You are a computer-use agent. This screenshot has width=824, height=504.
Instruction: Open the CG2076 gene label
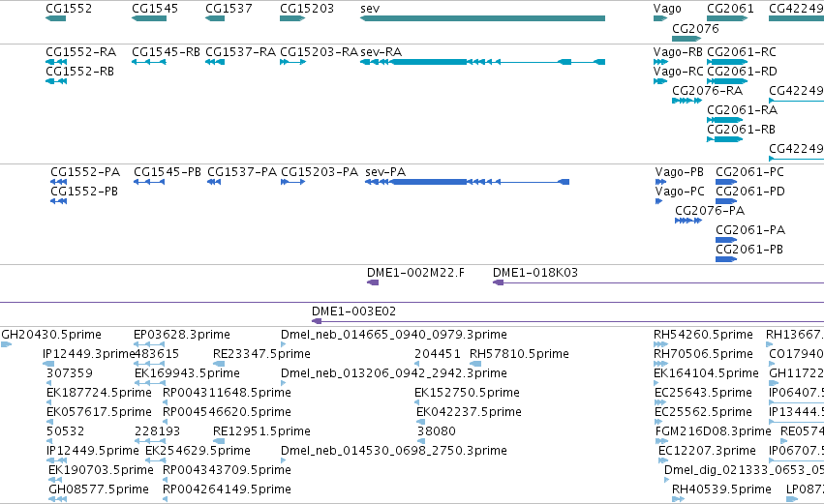tap(695, 28)
